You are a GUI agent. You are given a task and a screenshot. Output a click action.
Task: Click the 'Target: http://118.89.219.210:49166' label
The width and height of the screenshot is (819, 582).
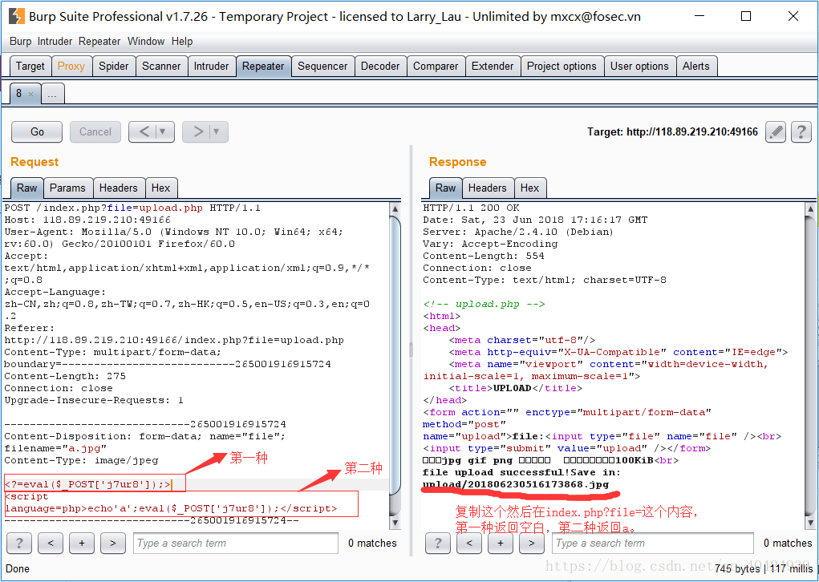[672, 131]
